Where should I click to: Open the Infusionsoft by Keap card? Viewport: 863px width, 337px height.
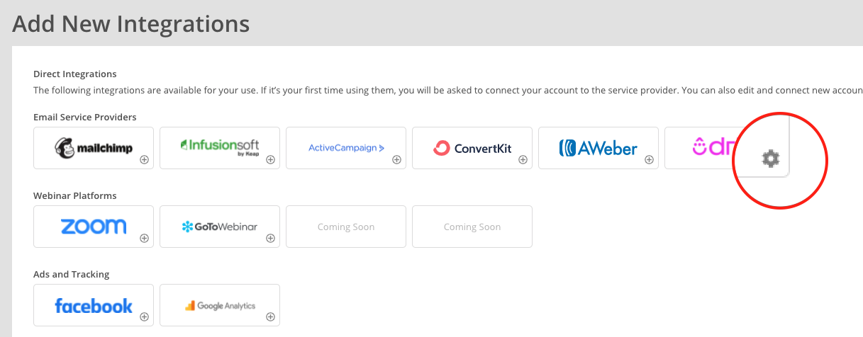click(220, 148)
